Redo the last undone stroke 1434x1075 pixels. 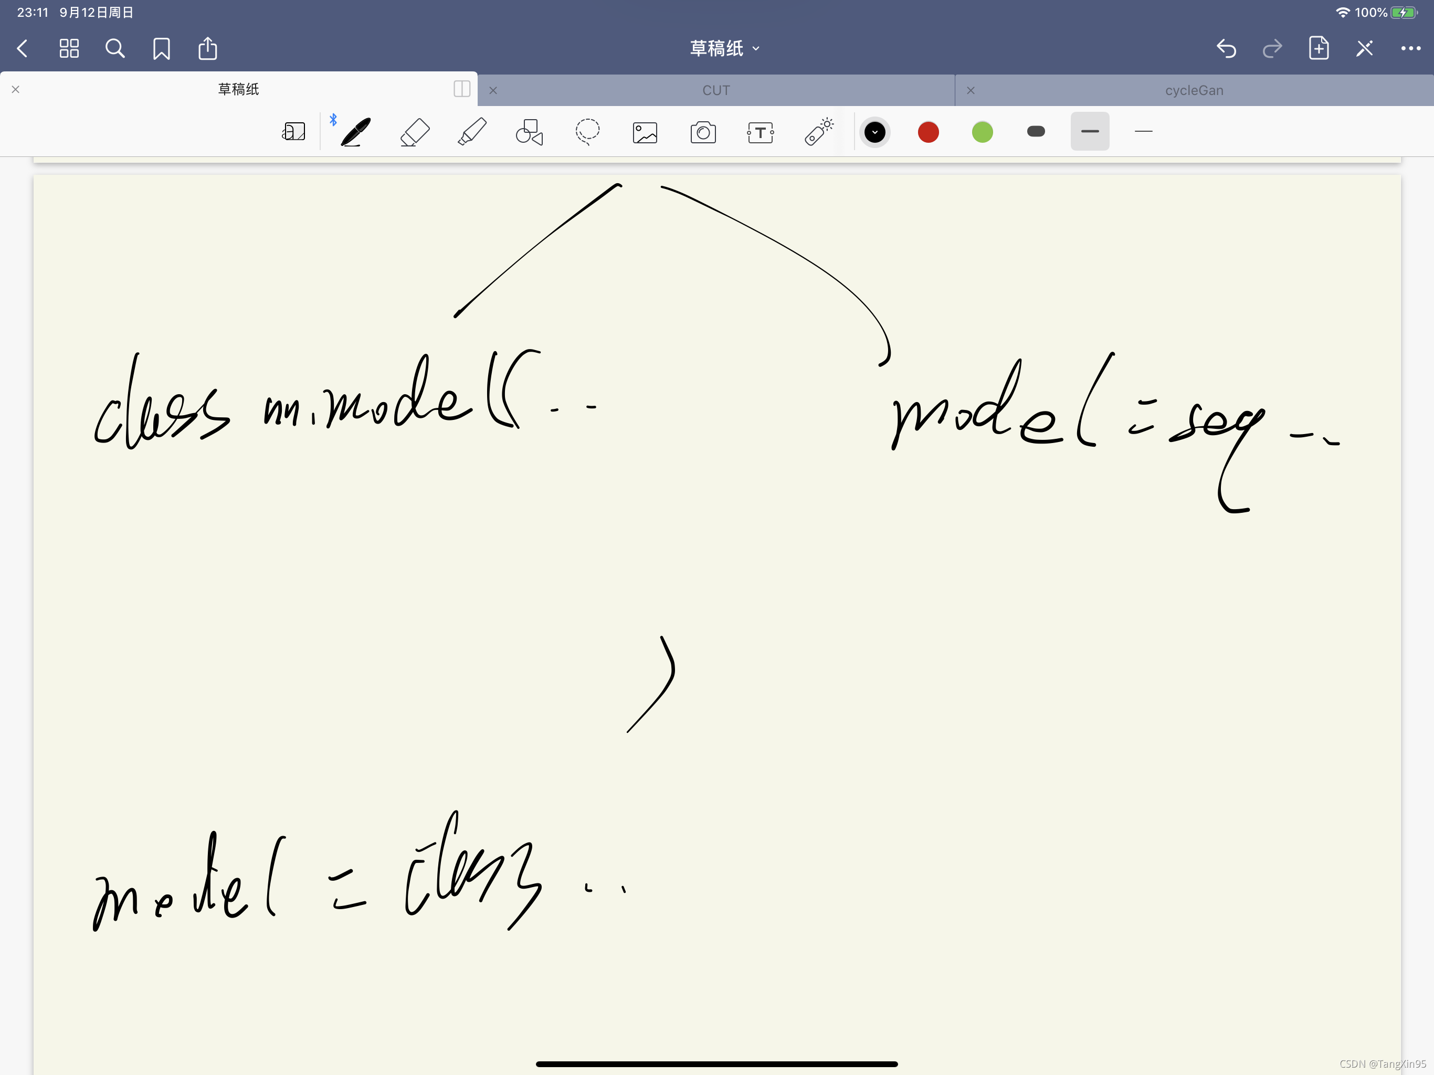(x=1272, y=49)
